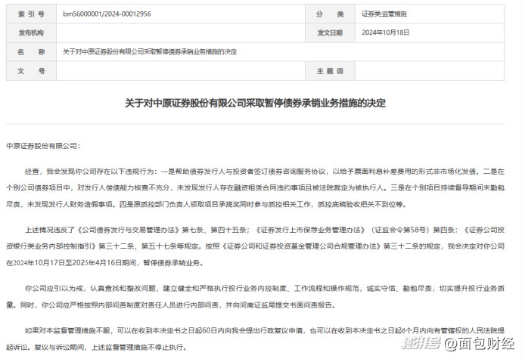Click the paragraph beginning 上述情况违反了
The image size is (522, 359).
pos(256,246)
